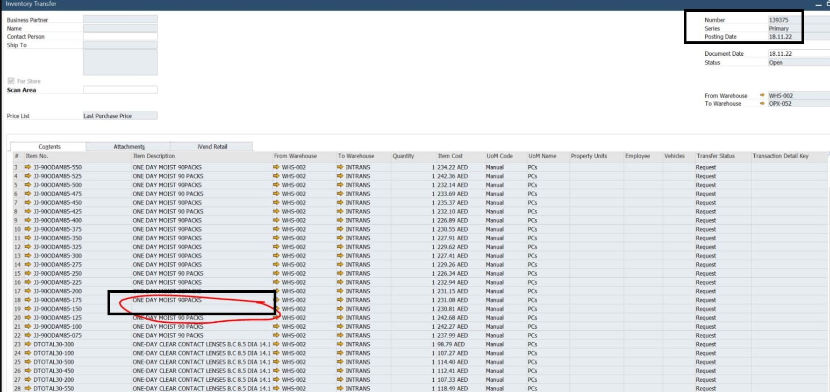Open item link arrow for JJ-90ODAM85-550
Viewport: 830px width, 392px height.
coord(28,167)
